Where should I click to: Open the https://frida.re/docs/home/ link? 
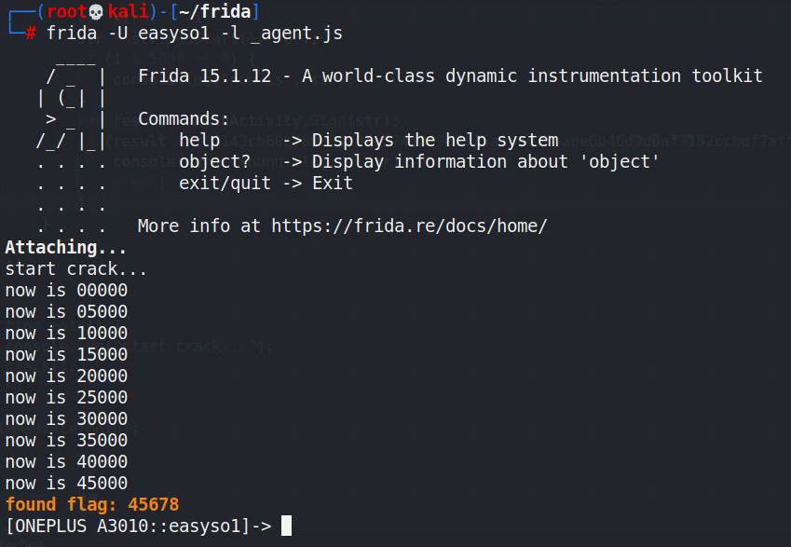[409, 226]
